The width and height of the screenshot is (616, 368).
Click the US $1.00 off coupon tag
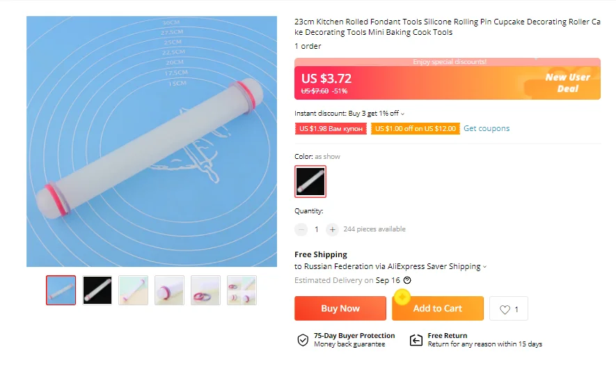(416, 129)
